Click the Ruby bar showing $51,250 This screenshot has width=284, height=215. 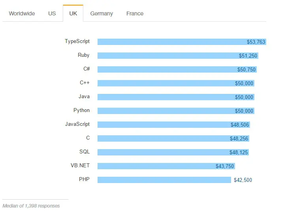point(178,56)
